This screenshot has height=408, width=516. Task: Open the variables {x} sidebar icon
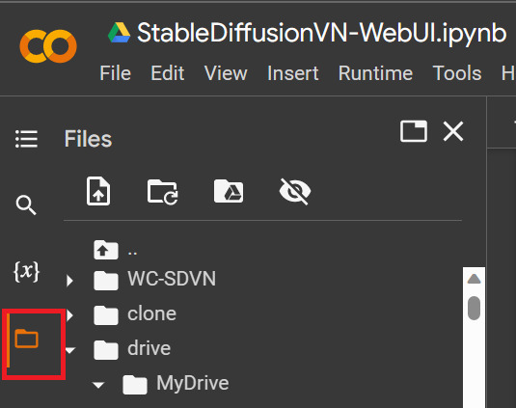pos(26,272)
